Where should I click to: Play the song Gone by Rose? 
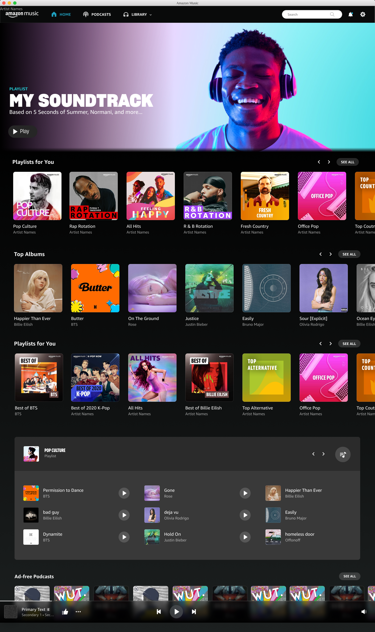click(x=245, y=493)
